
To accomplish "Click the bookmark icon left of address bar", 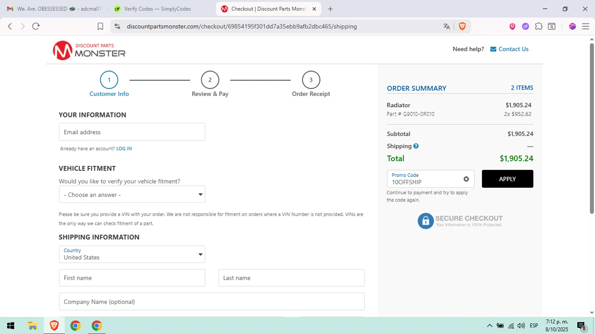I will pos(100,26).
